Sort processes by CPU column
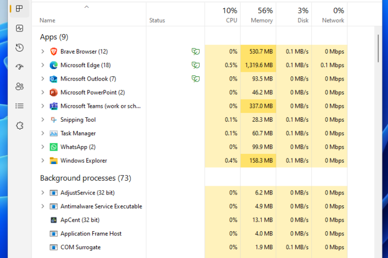388x258 pixels. 222,15
